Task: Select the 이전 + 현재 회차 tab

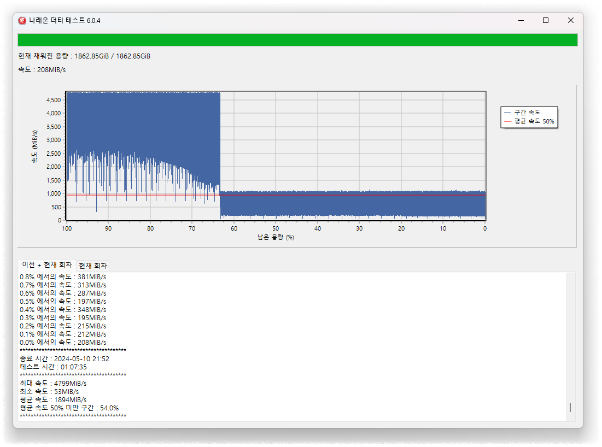Action: coord(47,264)
